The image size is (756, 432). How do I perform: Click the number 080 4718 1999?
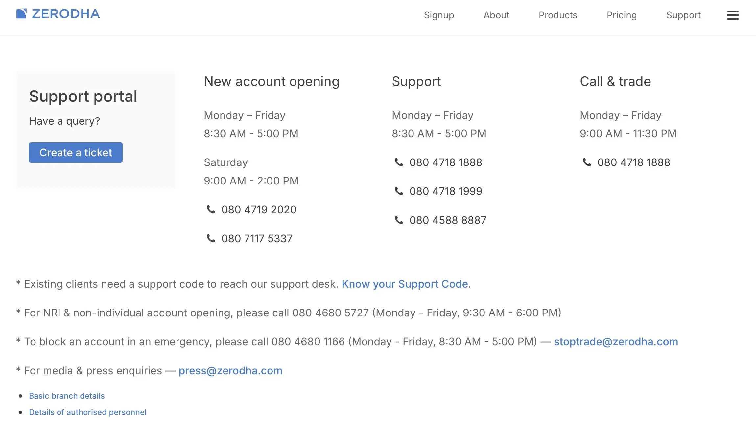click(446, 191)
